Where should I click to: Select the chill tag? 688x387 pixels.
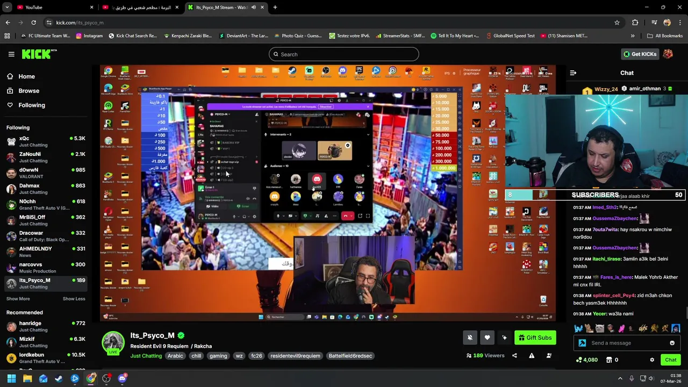196,356
